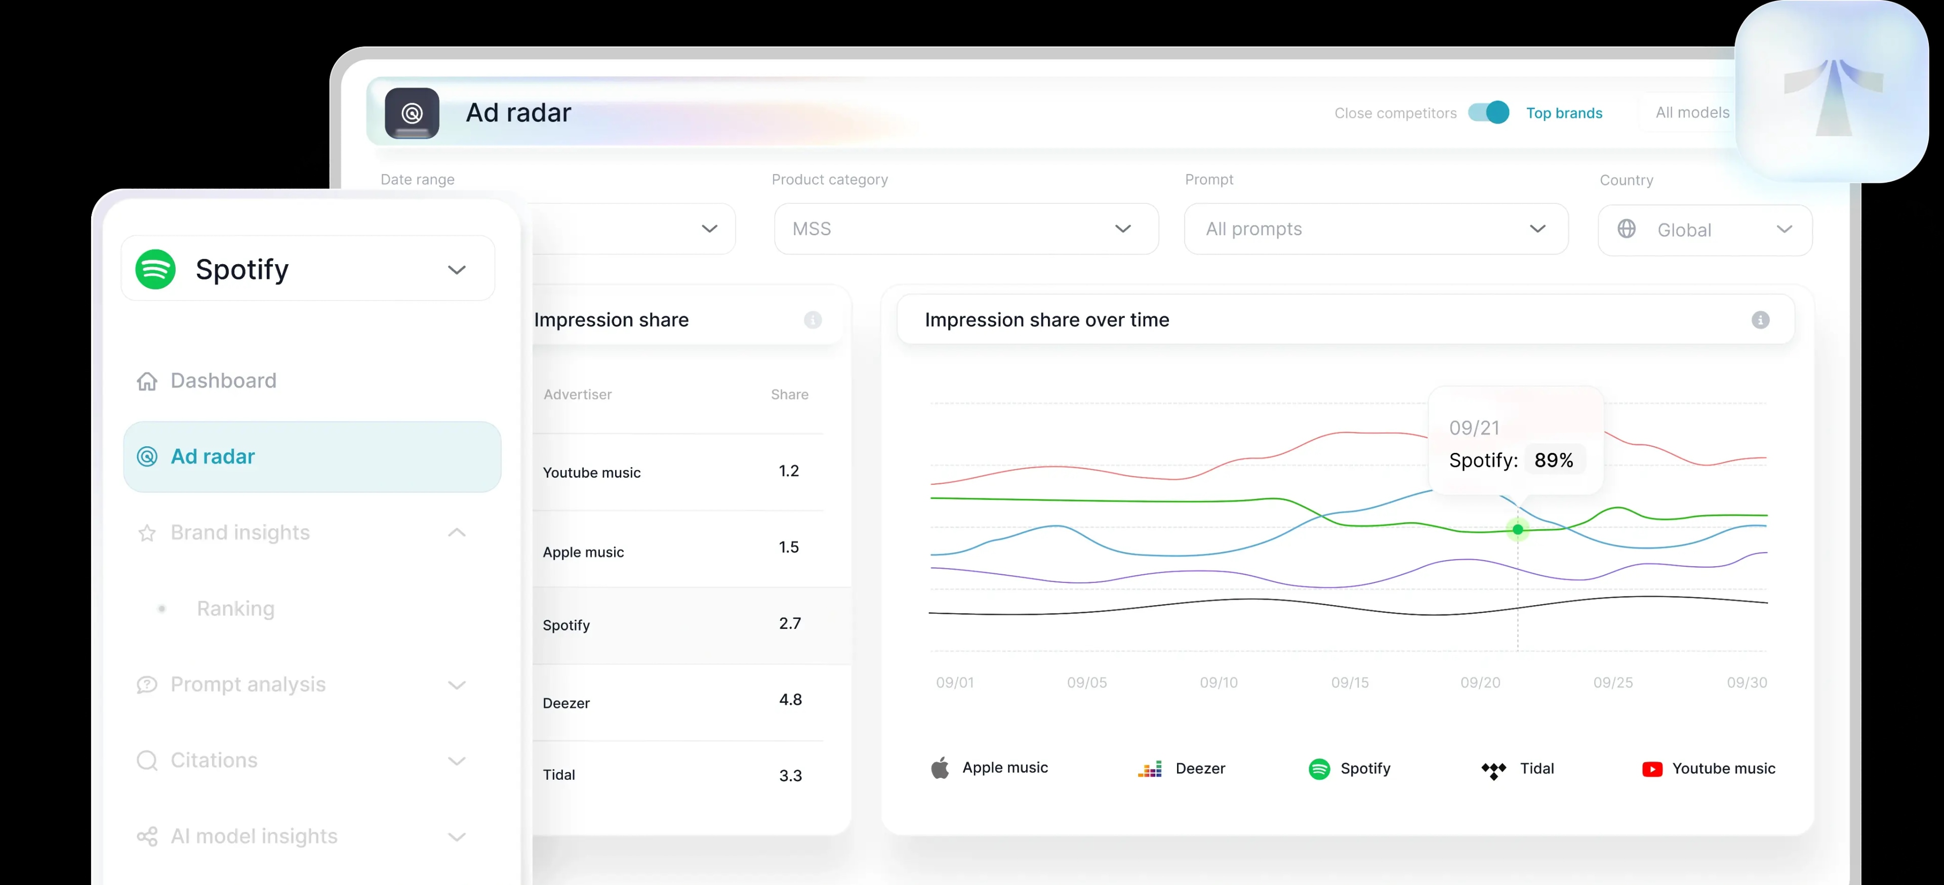
Task: Click the AI model insights share icon
Action: tap(147, 837)
